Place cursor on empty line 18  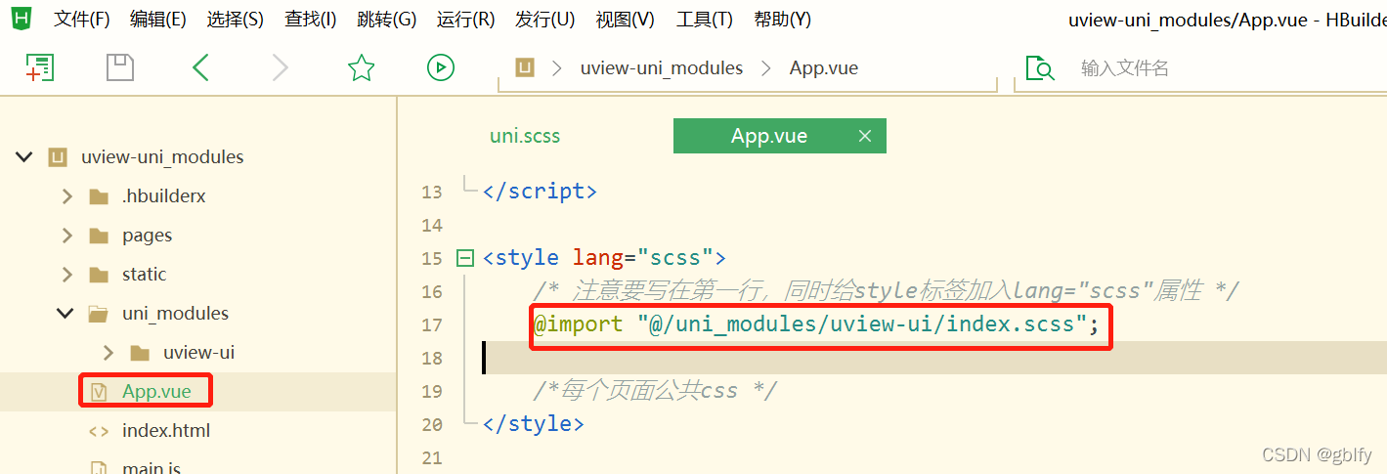(x=933, y=358)
